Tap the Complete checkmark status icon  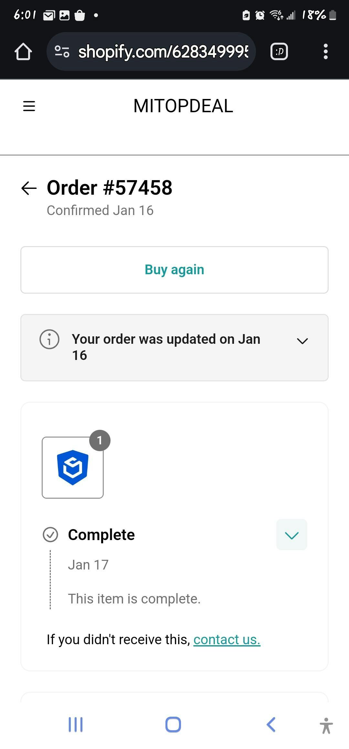click(x=50, y=535)
